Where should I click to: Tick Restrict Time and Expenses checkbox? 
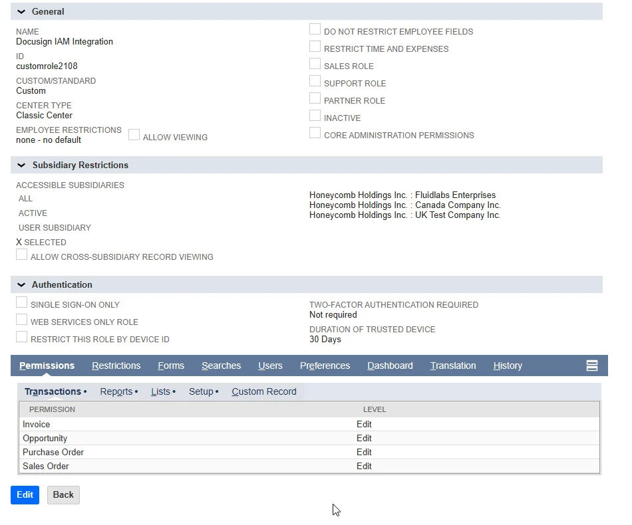coord(315,47)
